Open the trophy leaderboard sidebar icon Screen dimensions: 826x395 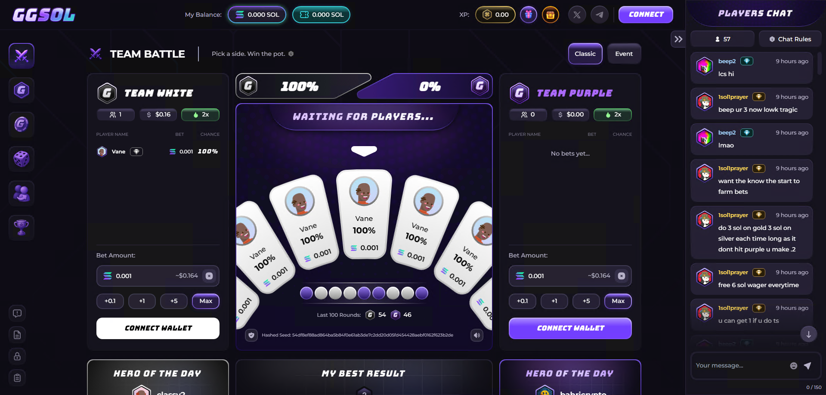click(x=22, y=228)
